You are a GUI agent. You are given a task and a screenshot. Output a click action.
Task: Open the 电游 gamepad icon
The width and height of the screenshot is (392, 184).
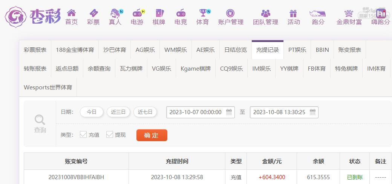[x=137, y=13]
